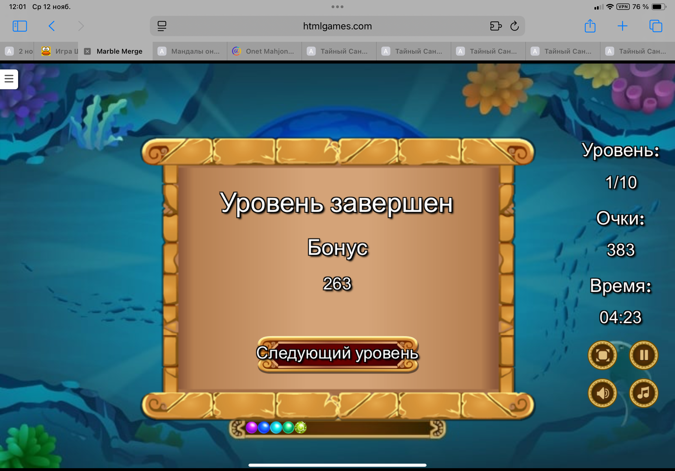
Task: Pause the game with pause button
Action: click(x=644, y=355)
